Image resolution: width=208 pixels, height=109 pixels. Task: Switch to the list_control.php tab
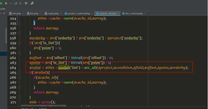pyautogui.click(x=134, y=14)
